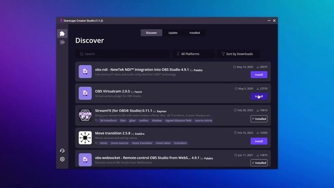334x188 pixels.
Task: Open author Exeldro link
Action: pos(140,134)
